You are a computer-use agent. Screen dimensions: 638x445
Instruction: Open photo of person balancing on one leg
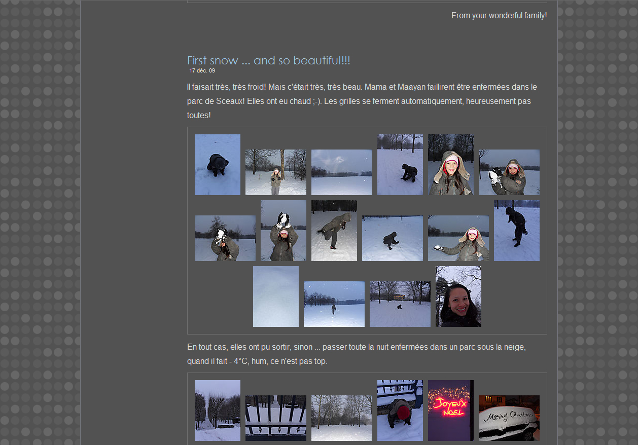(x=334, y=231)
